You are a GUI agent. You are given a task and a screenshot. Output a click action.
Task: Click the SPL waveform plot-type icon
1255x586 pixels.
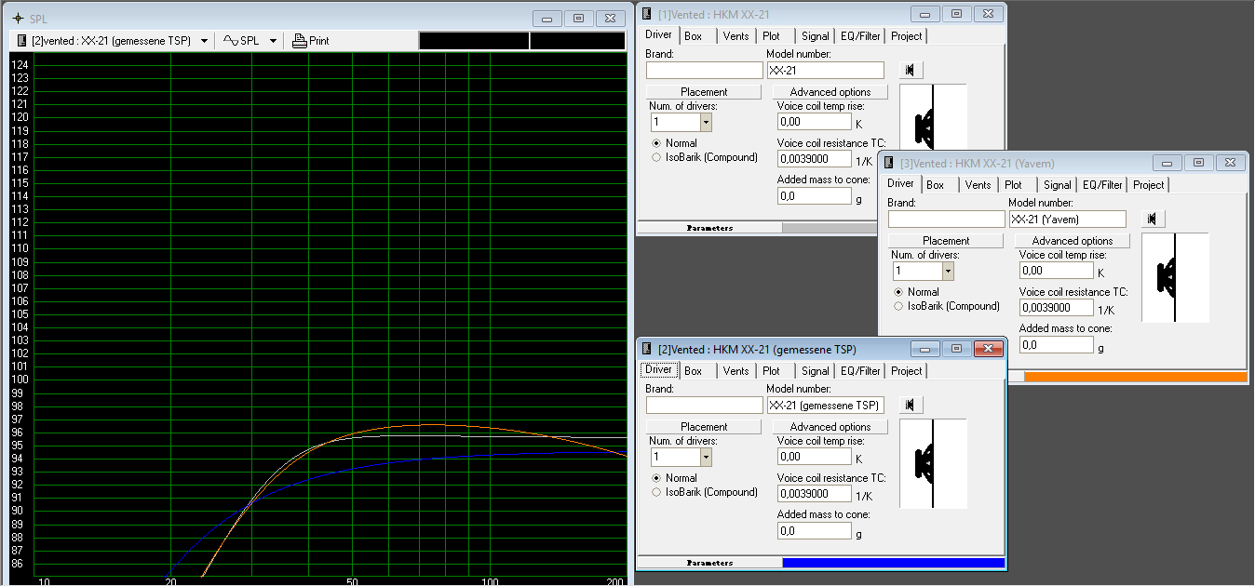[230, 41]
